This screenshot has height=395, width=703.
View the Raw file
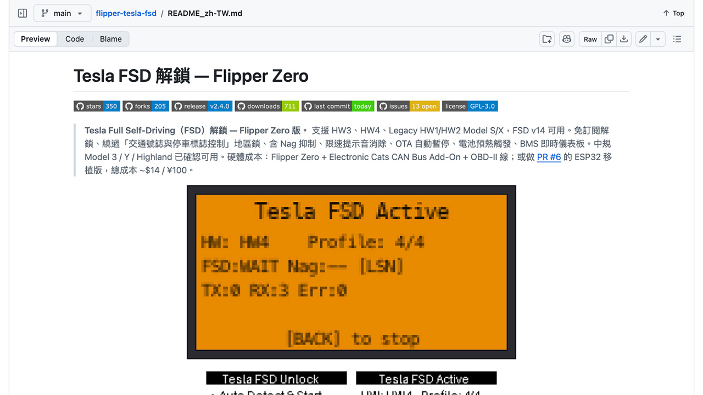pos(590,39)
